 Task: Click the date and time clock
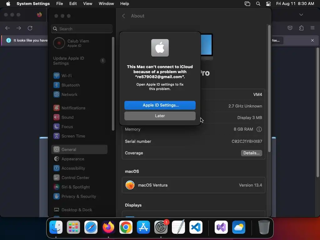click(295, 4)
